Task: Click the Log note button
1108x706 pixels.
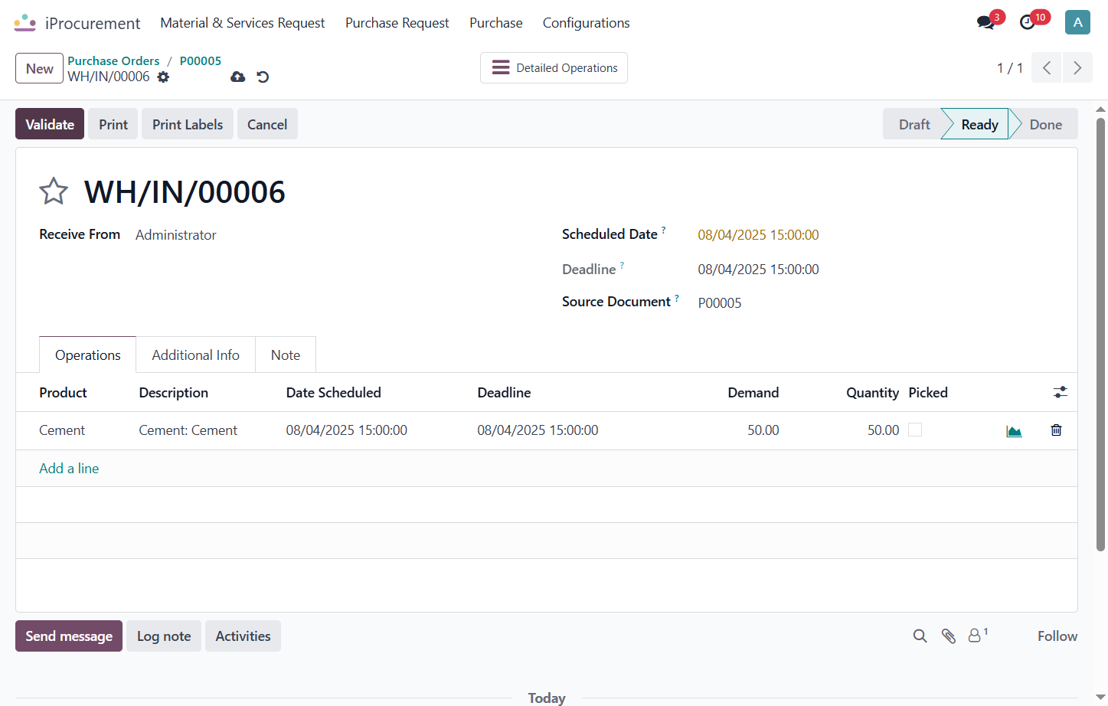Action: tap(164, 636)
